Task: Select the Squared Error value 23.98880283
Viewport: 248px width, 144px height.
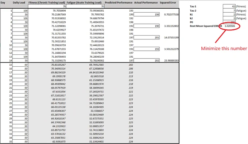Action: (x=171, y=61)
